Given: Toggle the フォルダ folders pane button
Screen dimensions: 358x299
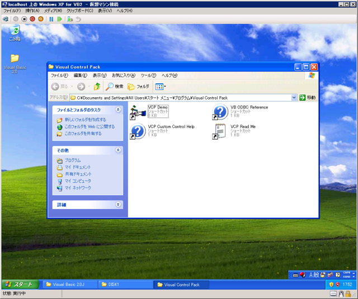Looking at the screenshot, I should [x=138, y=87].
